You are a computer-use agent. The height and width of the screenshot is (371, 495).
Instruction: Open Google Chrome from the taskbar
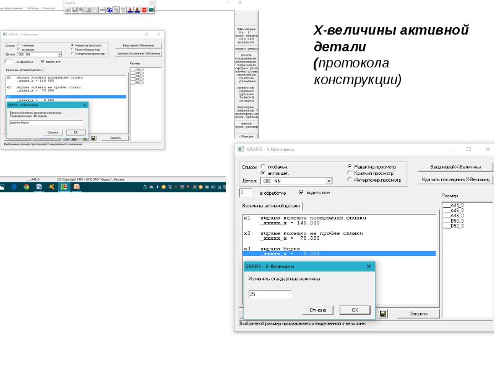tap(27, 187)
